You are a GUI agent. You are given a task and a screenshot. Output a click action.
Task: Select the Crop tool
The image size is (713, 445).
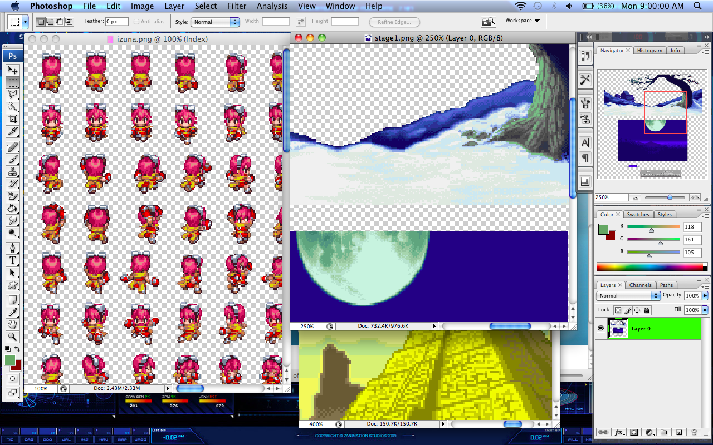coord(12,120)
